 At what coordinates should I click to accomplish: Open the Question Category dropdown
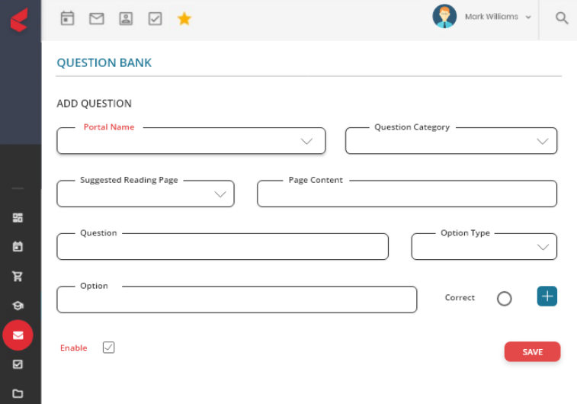pyautogui.click(x=451, y=140)
